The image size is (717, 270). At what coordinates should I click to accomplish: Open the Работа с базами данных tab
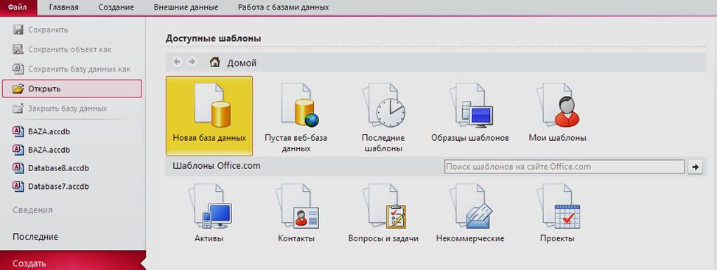pyautogui.click(x=283, y=7)
